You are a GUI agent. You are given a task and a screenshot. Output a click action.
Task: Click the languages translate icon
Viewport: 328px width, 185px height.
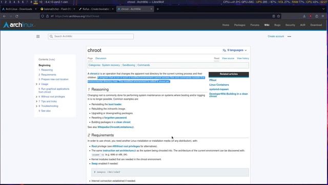224,50
